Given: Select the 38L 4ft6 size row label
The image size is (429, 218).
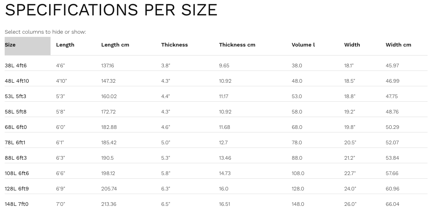Looking at the screenshot, I should point(16,66).
